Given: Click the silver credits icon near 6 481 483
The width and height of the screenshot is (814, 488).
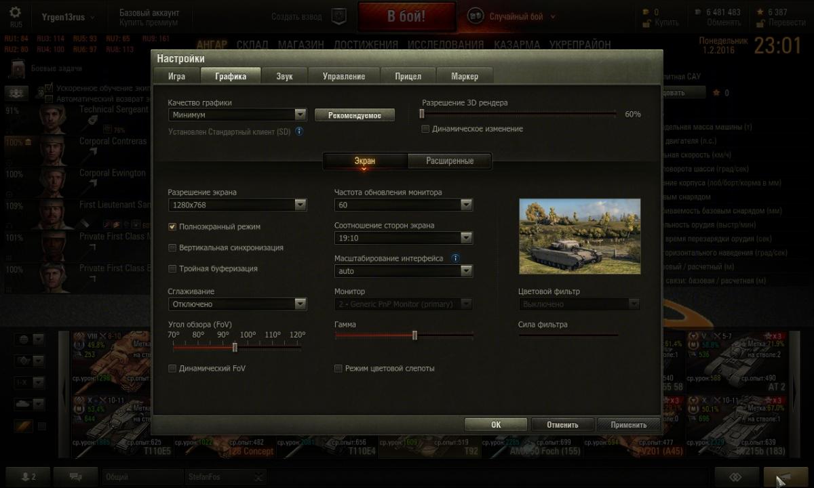Looking at the screenshot, I should pyautogui.click(x=698, y=12).
